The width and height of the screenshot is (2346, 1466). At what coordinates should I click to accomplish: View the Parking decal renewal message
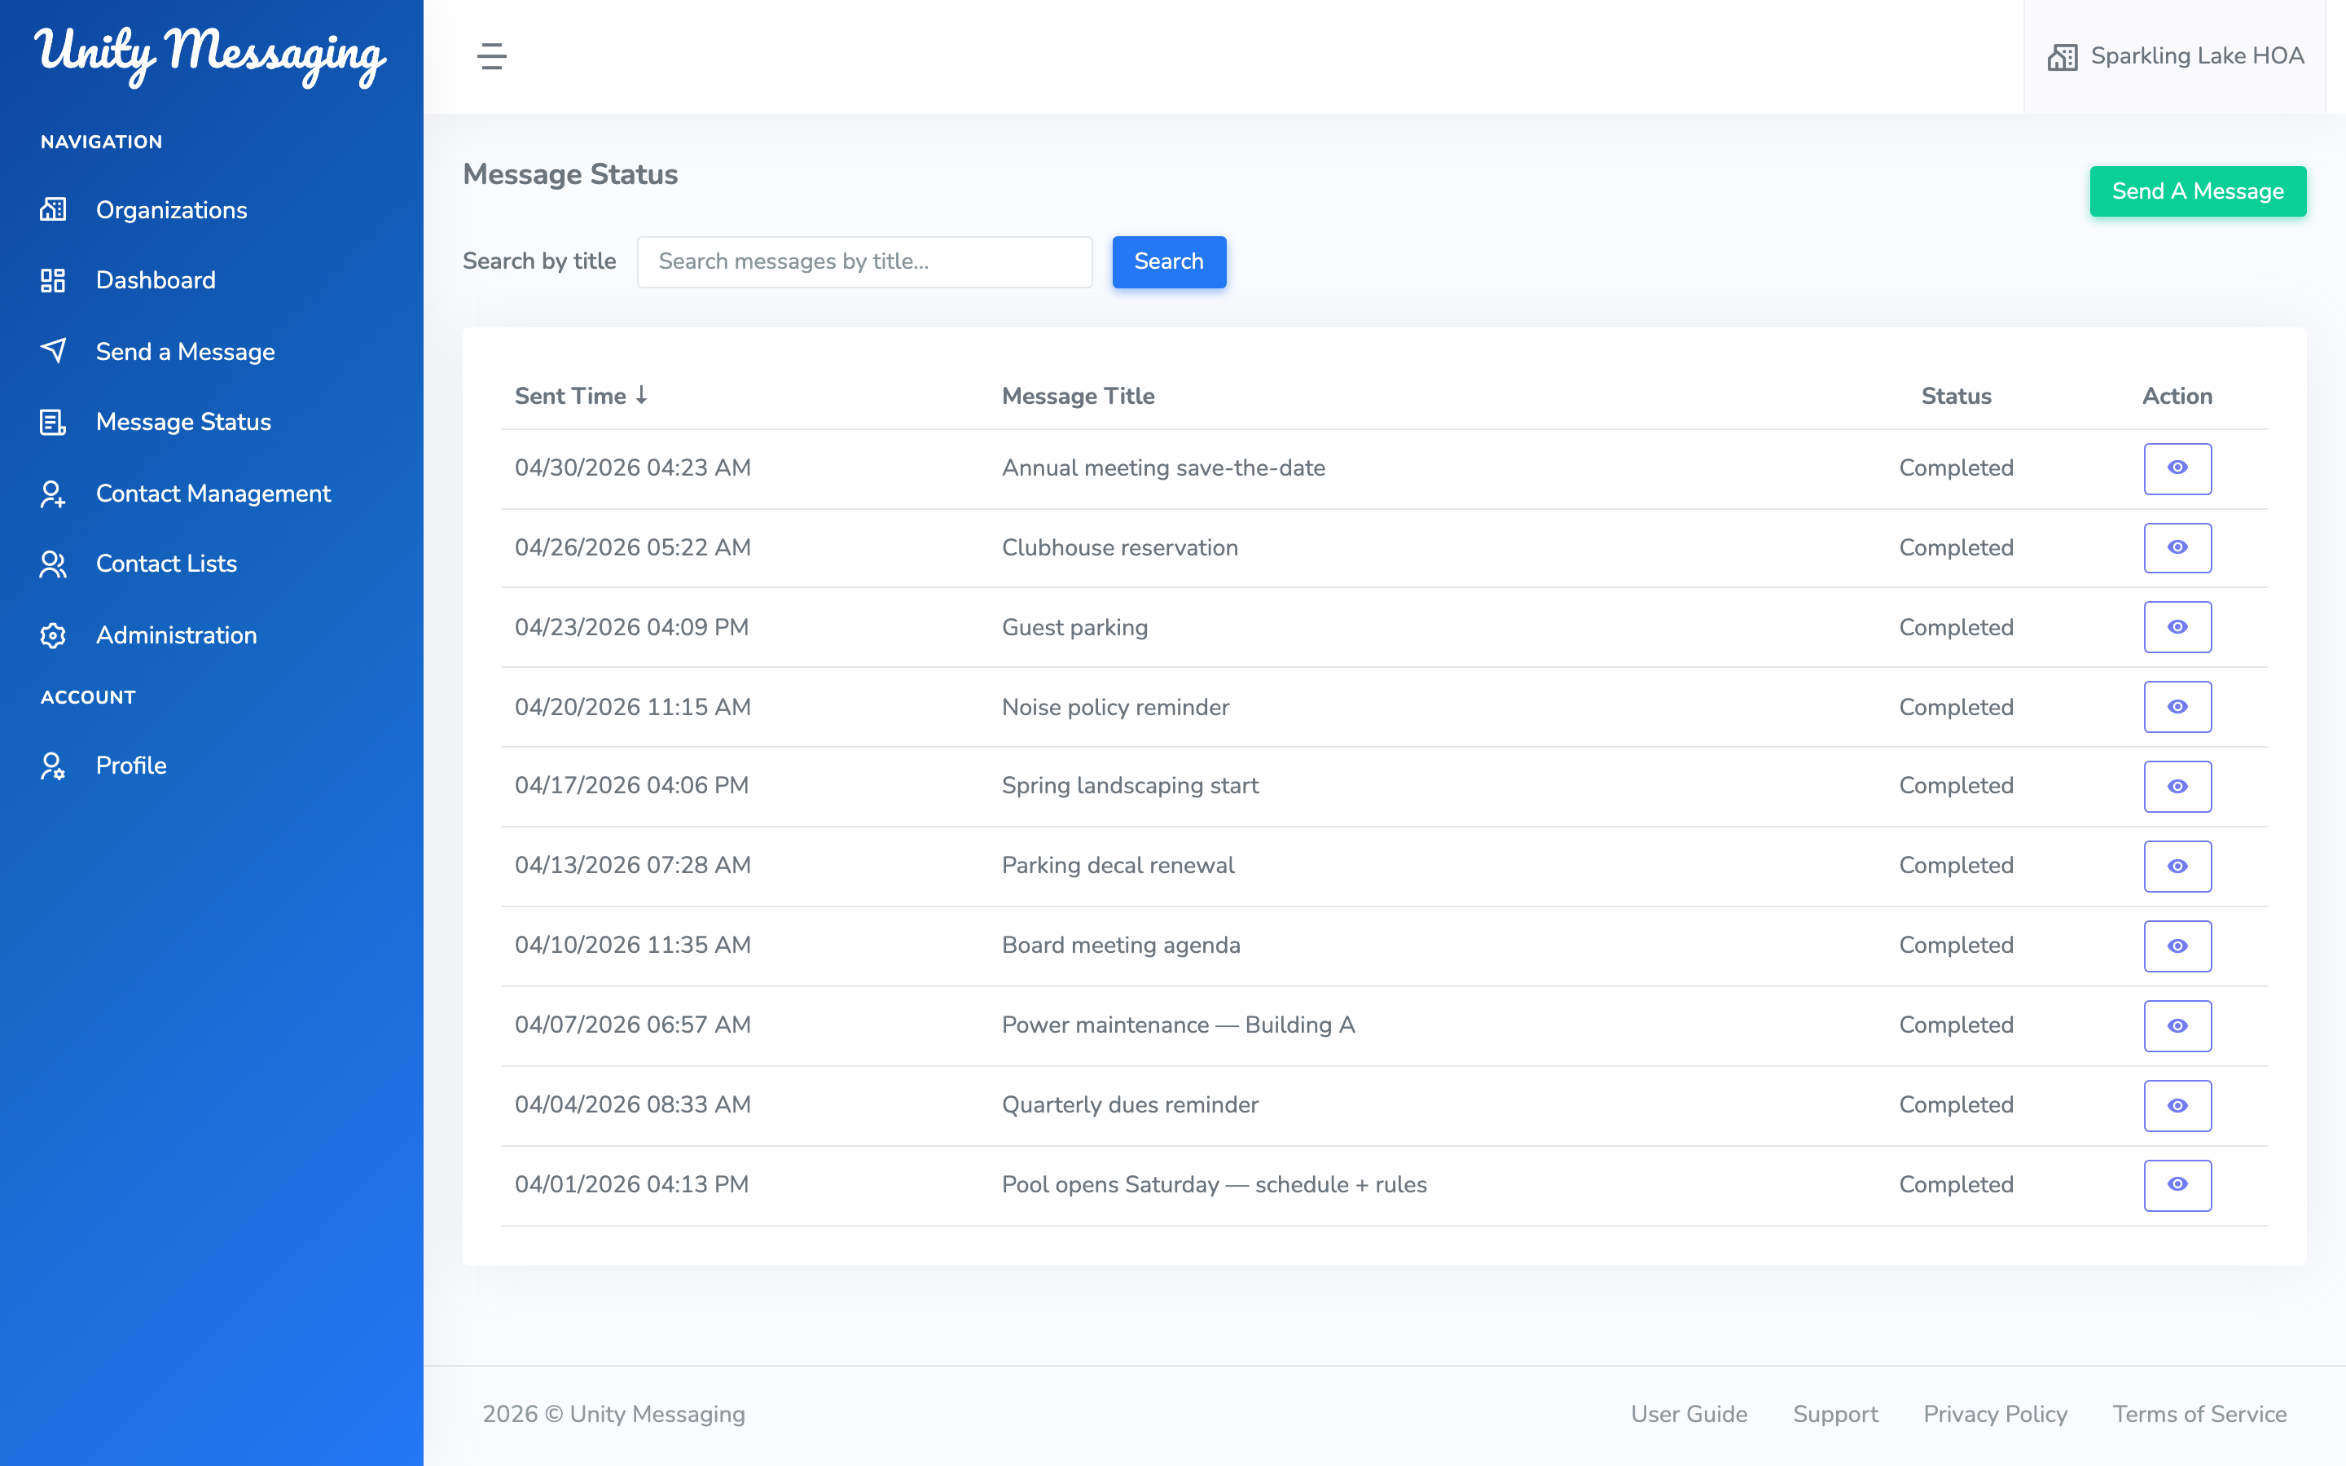coord(2177,866)
